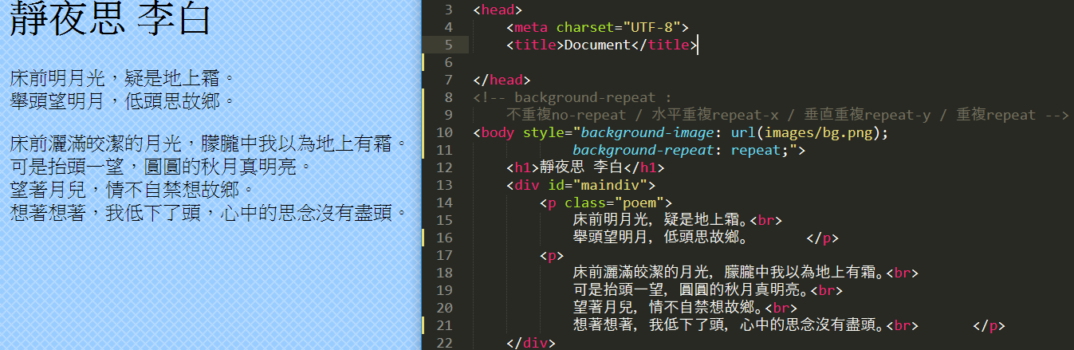Select line number 22 in the gutter
The width and height of the screenshot is (1074, 350).
(443, 343)
